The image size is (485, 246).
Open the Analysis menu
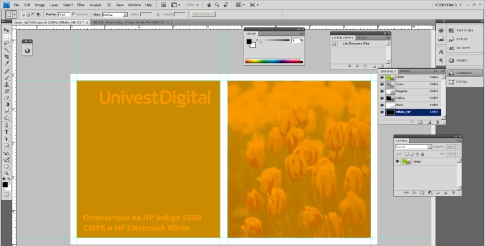click(x=95, y=5)
